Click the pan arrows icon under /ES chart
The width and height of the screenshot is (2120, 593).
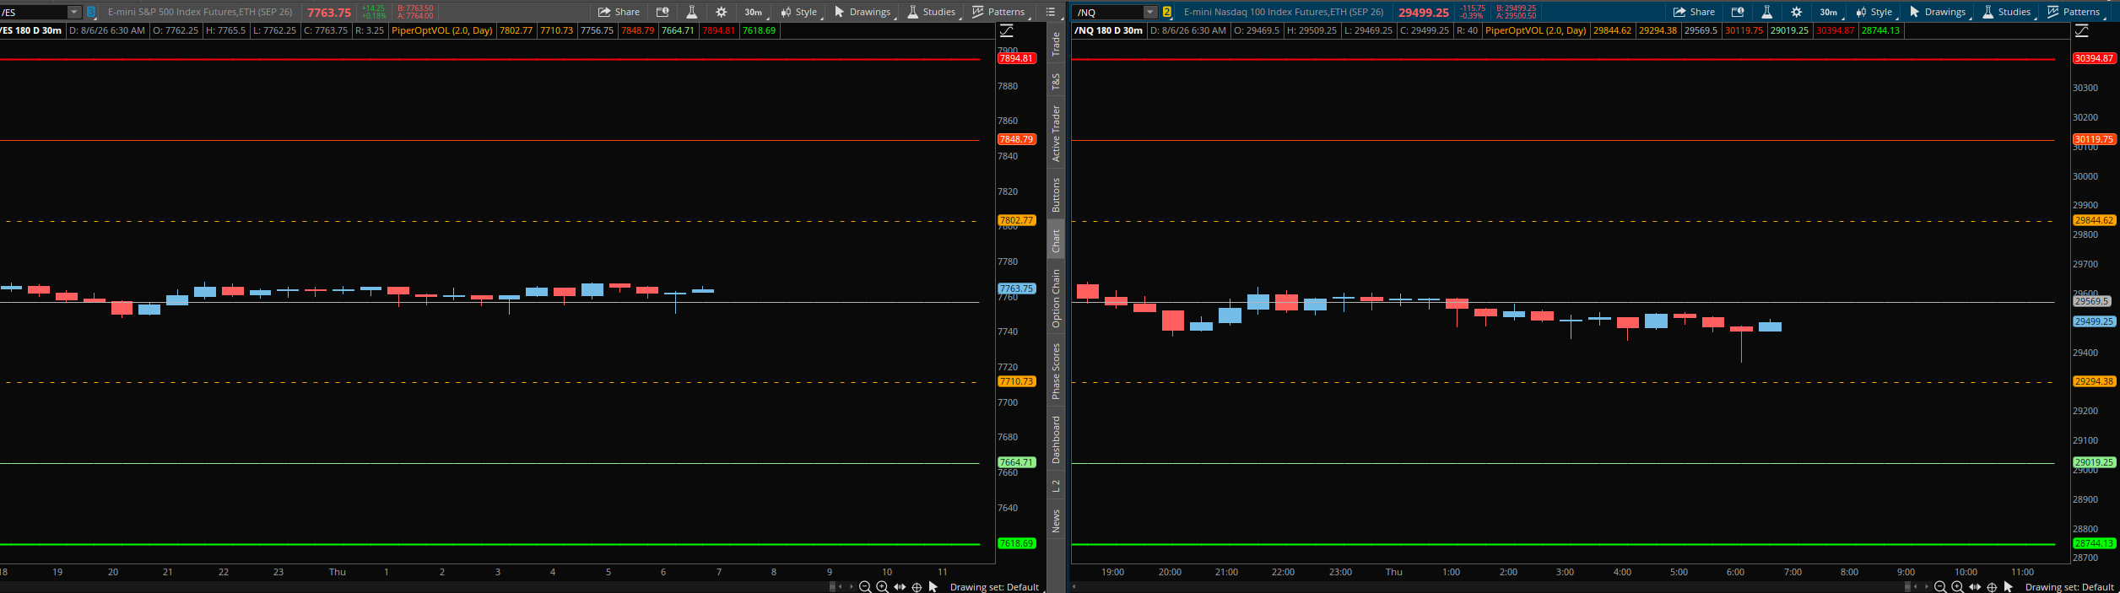click(x=900, y=587)
